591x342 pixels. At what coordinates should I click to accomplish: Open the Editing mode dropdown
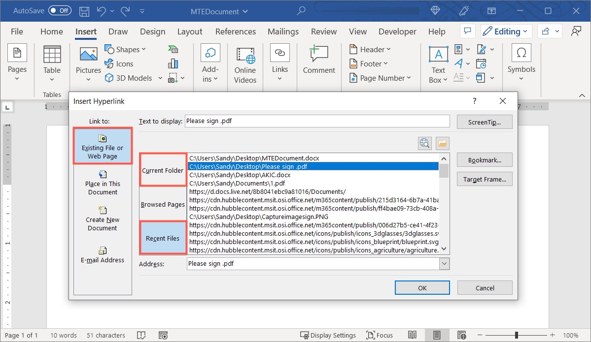[x=506, y=31]
